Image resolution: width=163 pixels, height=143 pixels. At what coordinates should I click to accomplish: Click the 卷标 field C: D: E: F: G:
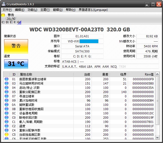(x=82, y=56)
